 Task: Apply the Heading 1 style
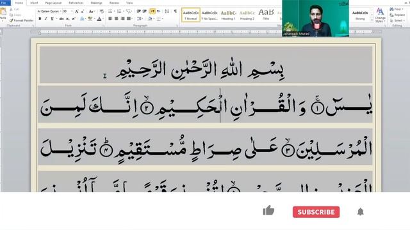coord(228,15)
